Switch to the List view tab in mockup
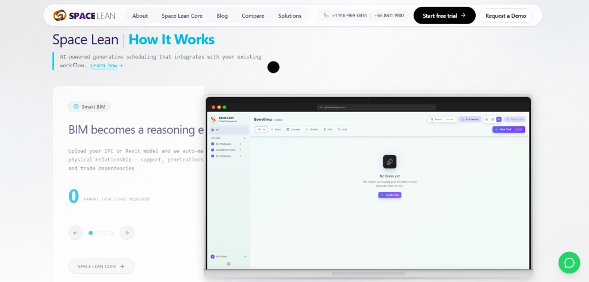589x282 pixels. click(x=262, y=129)
